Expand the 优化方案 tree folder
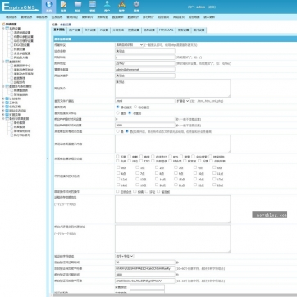This screenshot has width=297, height=297. coord(3,107)
